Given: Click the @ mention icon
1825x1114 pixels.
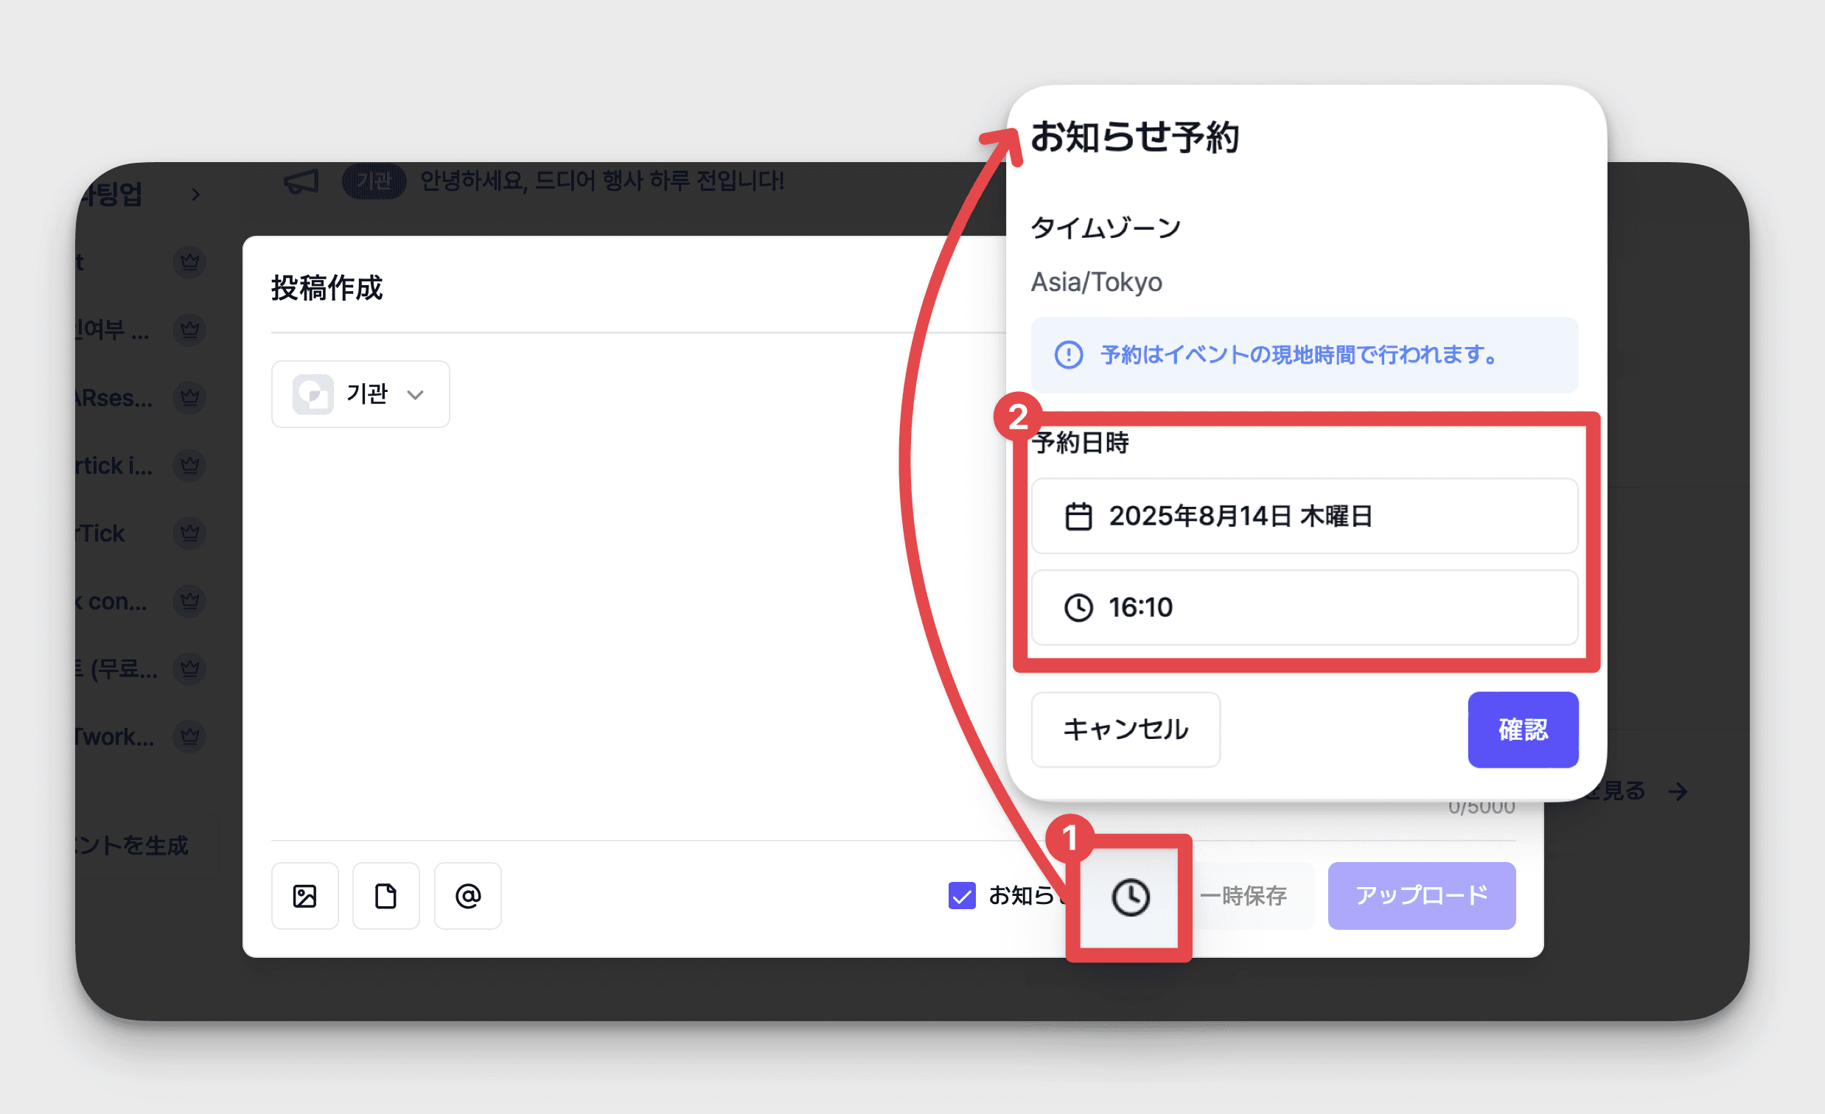Looking at the screenshot, I should click(467, 896).
